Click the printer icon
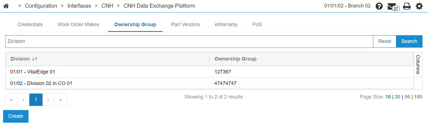The width and height of the screenshot is (428, 129). click(x=407, y=6)
